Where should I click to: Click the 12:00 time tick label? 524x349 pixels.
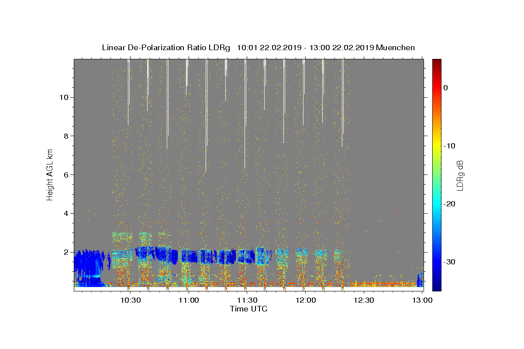pos(305,300)
